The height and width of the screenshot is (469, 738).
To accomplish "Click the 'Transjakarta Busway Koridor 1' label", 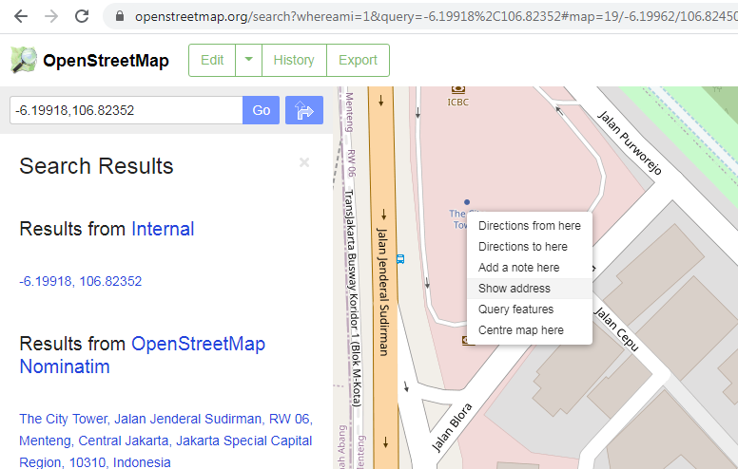I will pyautogui.click(x=353, y=298).
